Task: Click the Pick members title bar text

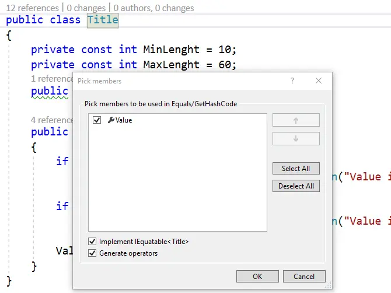Action: pos(99,81)
